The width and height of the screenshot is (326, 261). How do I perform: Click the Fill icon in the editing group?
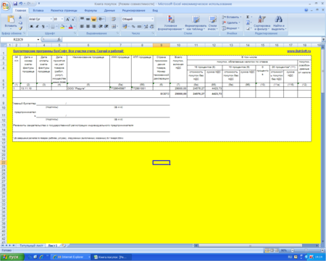(x=248, y=22)
